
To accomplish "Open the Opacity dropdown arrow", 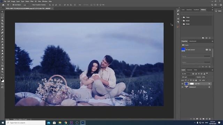I will pos(207,77).
